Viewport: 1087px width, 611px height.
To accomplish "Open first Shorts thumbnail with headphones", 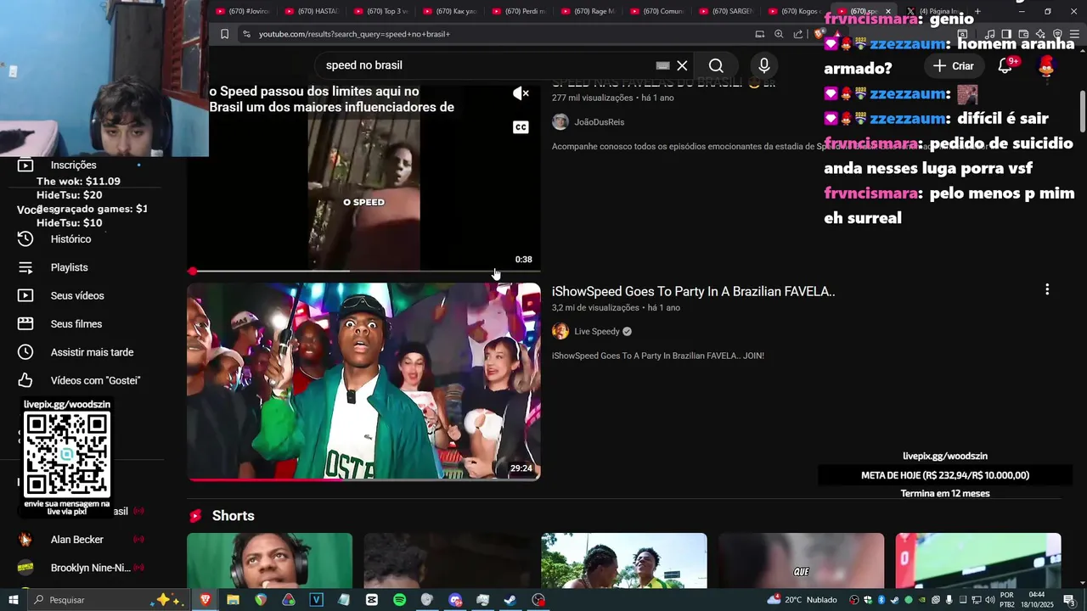I will 269,560.
